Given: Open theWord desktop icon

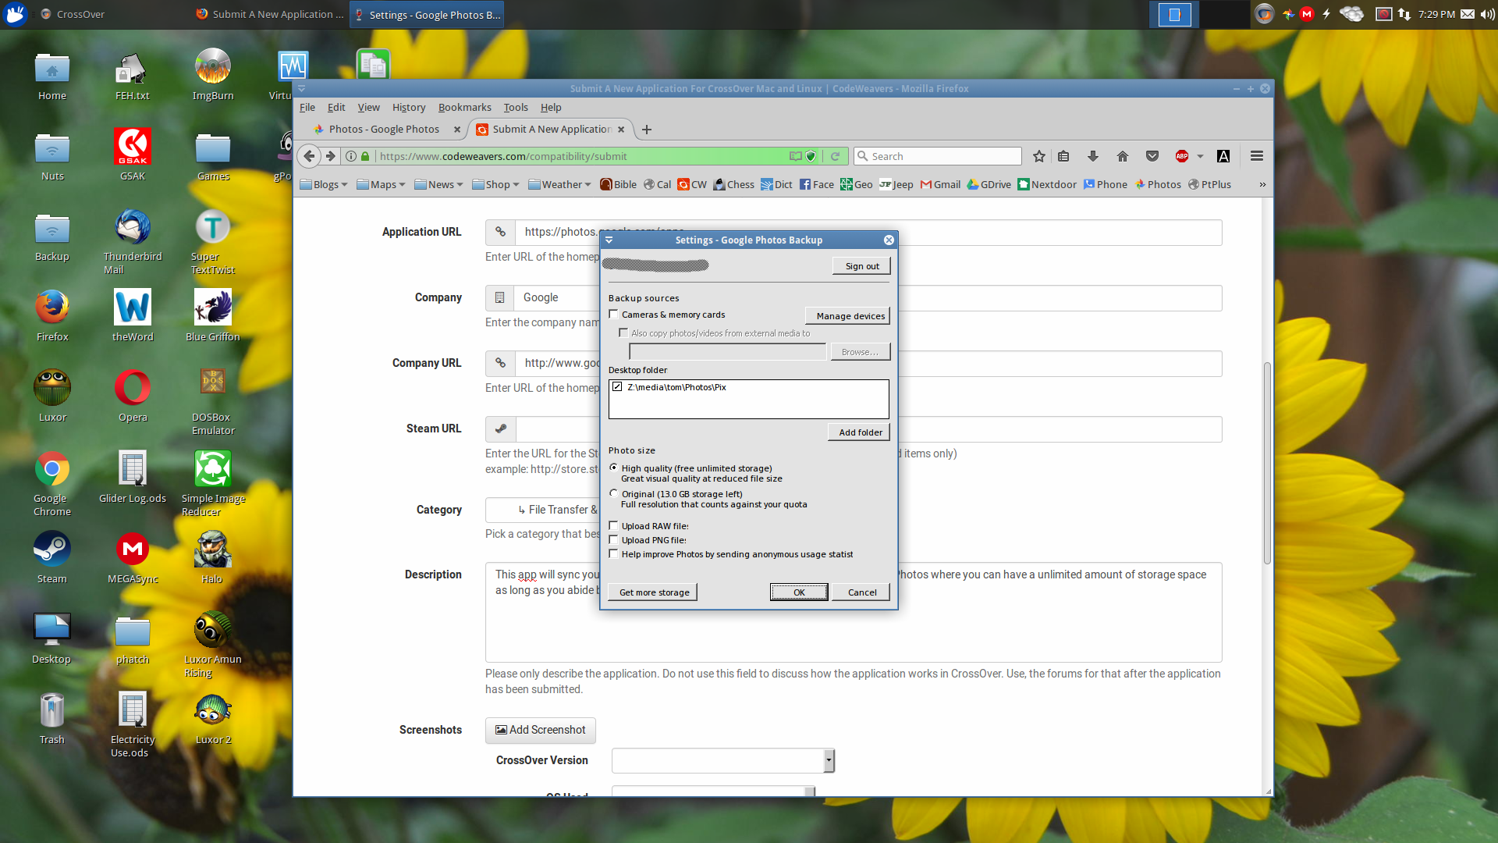Looking at the screenshot, I should [133, 315].
